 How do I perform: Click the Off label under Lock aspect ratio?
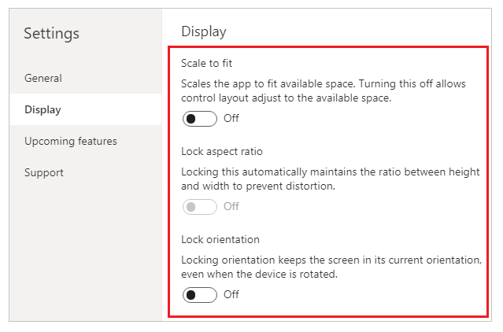point(231,206)
